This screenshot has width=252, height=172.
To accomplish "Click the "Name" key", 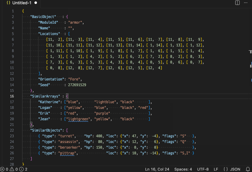I will [44, 28].
